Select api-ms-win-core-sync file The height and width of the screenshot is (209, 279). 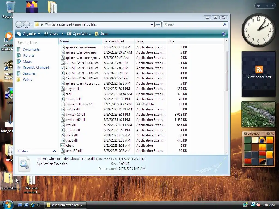(x=83, y=58)
